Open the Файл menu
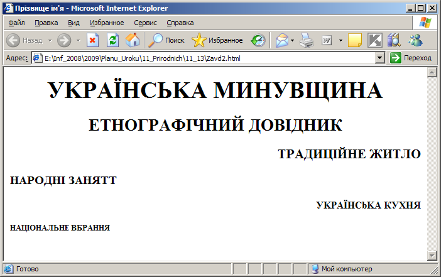Screen dimensions: 441x277 [x=16, y=23]
